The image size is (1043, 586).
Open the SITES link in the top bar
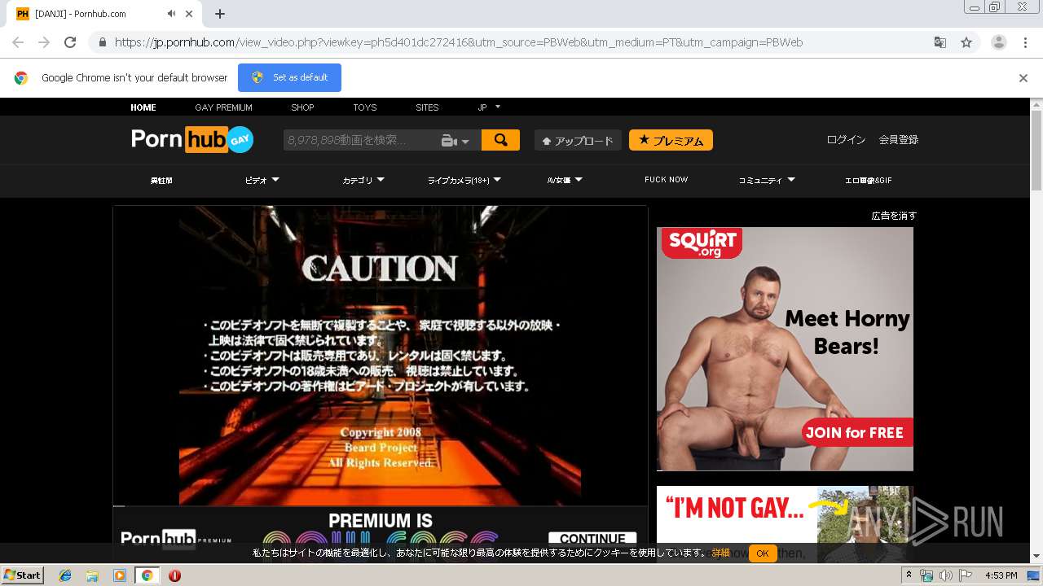(x=427, y=107)
